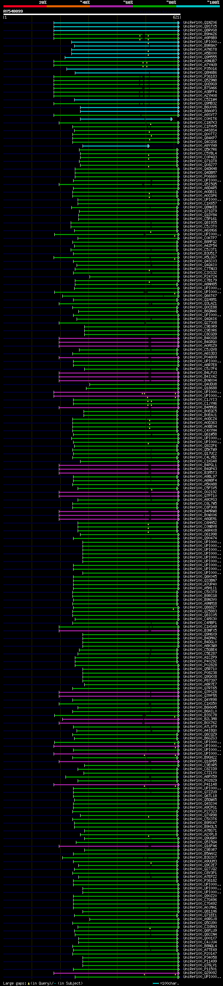
Task: Select hit UniRef100_Q66T67
Action: (x=200, y=296)
